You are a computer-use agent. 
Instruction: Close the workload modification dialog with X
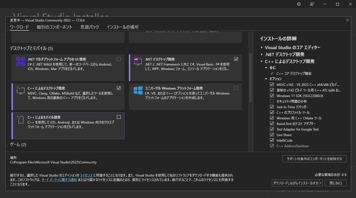[348, 20]
